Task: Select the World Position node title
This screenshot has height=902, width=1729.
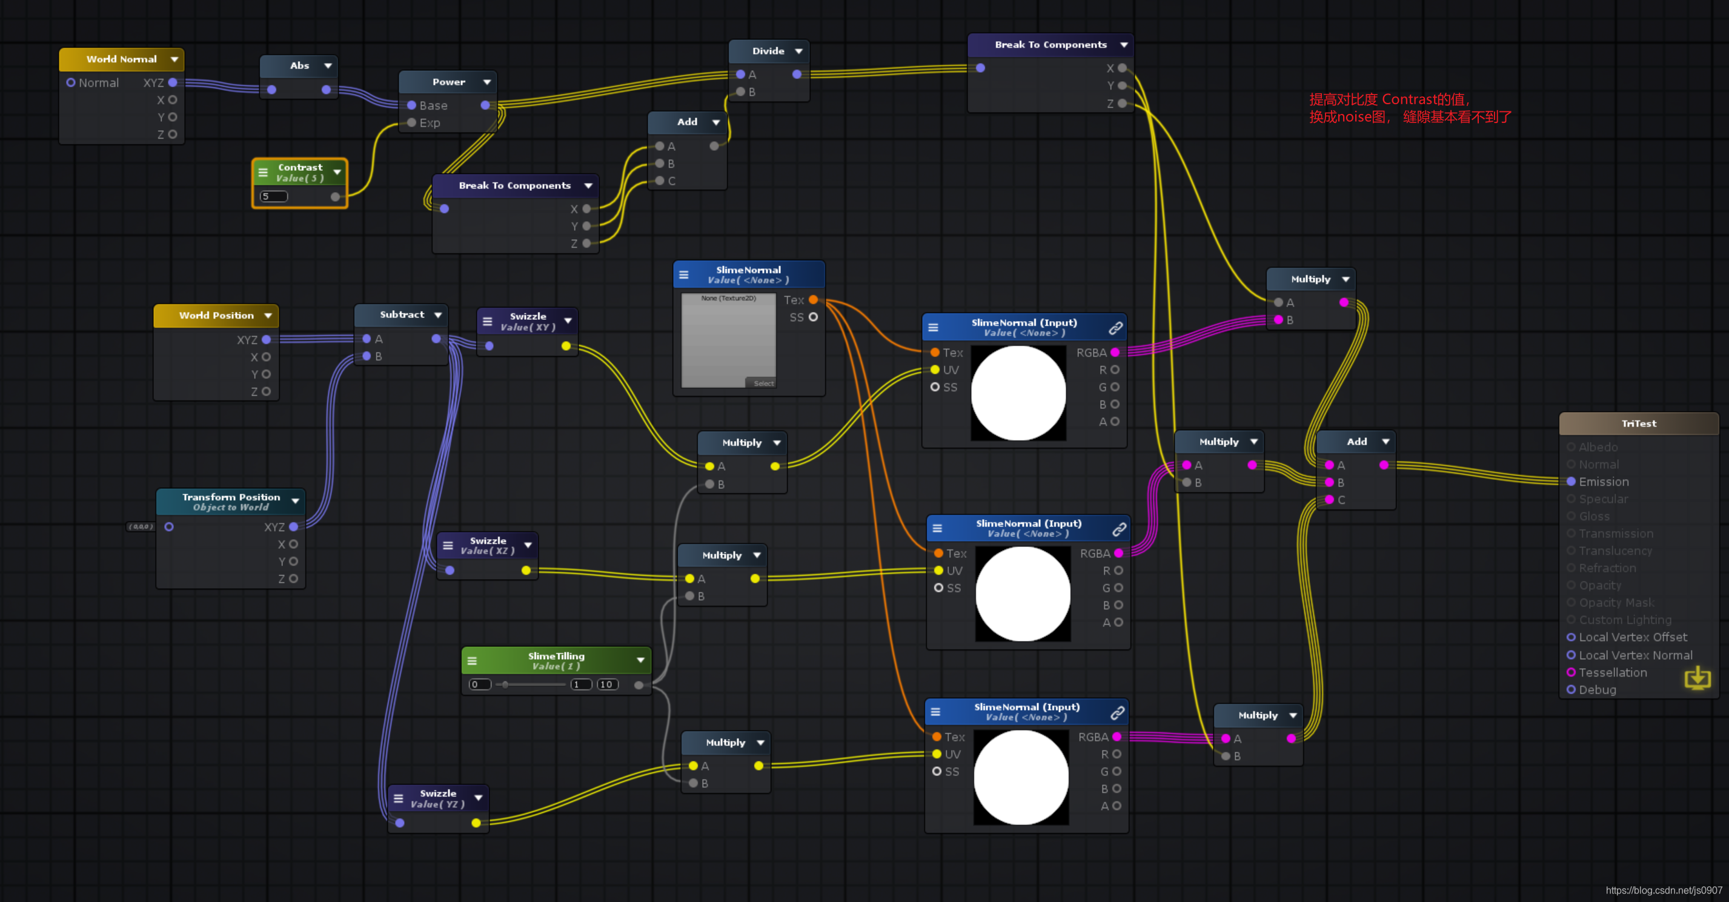Action: pyautogui.click(x=216, y=316)
